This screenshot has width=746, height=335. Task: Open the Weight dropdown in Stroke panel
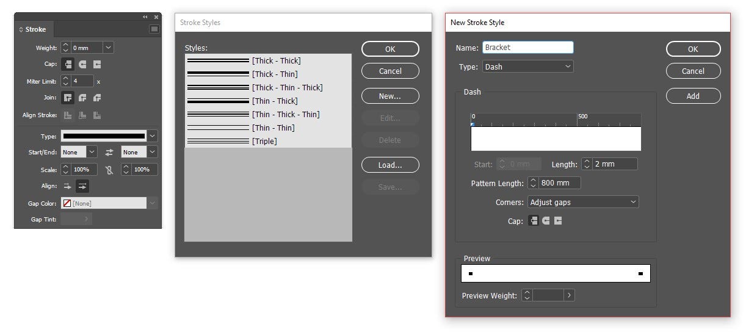108,48
